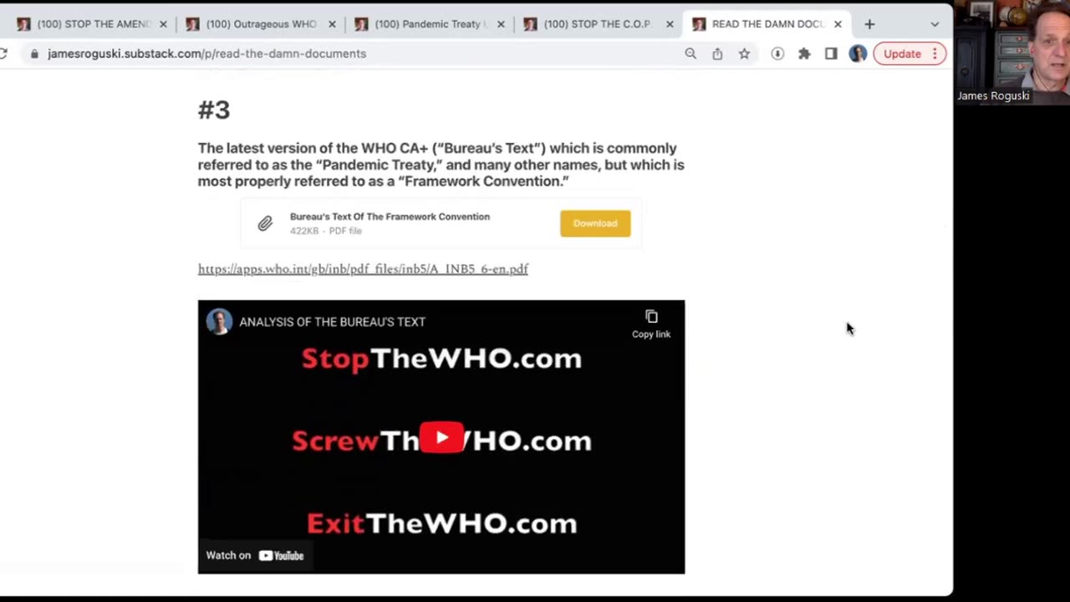This screenshot has height=602, width=1070.
Task: Bookmark this page with star
Action: point(744,54)
